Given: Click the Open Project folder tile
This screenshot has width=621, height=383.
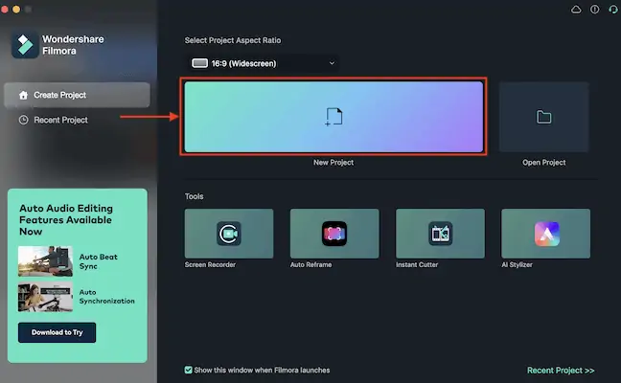Looking at the screenshot, I should [543, 118].
